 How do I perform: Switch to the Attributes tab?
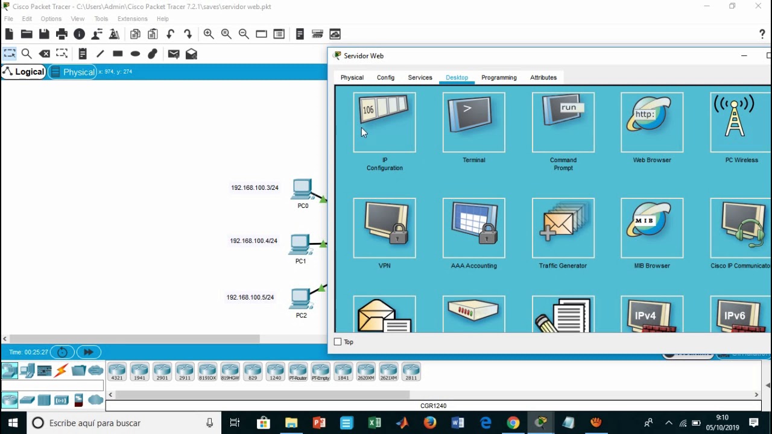tap(543, 77)
